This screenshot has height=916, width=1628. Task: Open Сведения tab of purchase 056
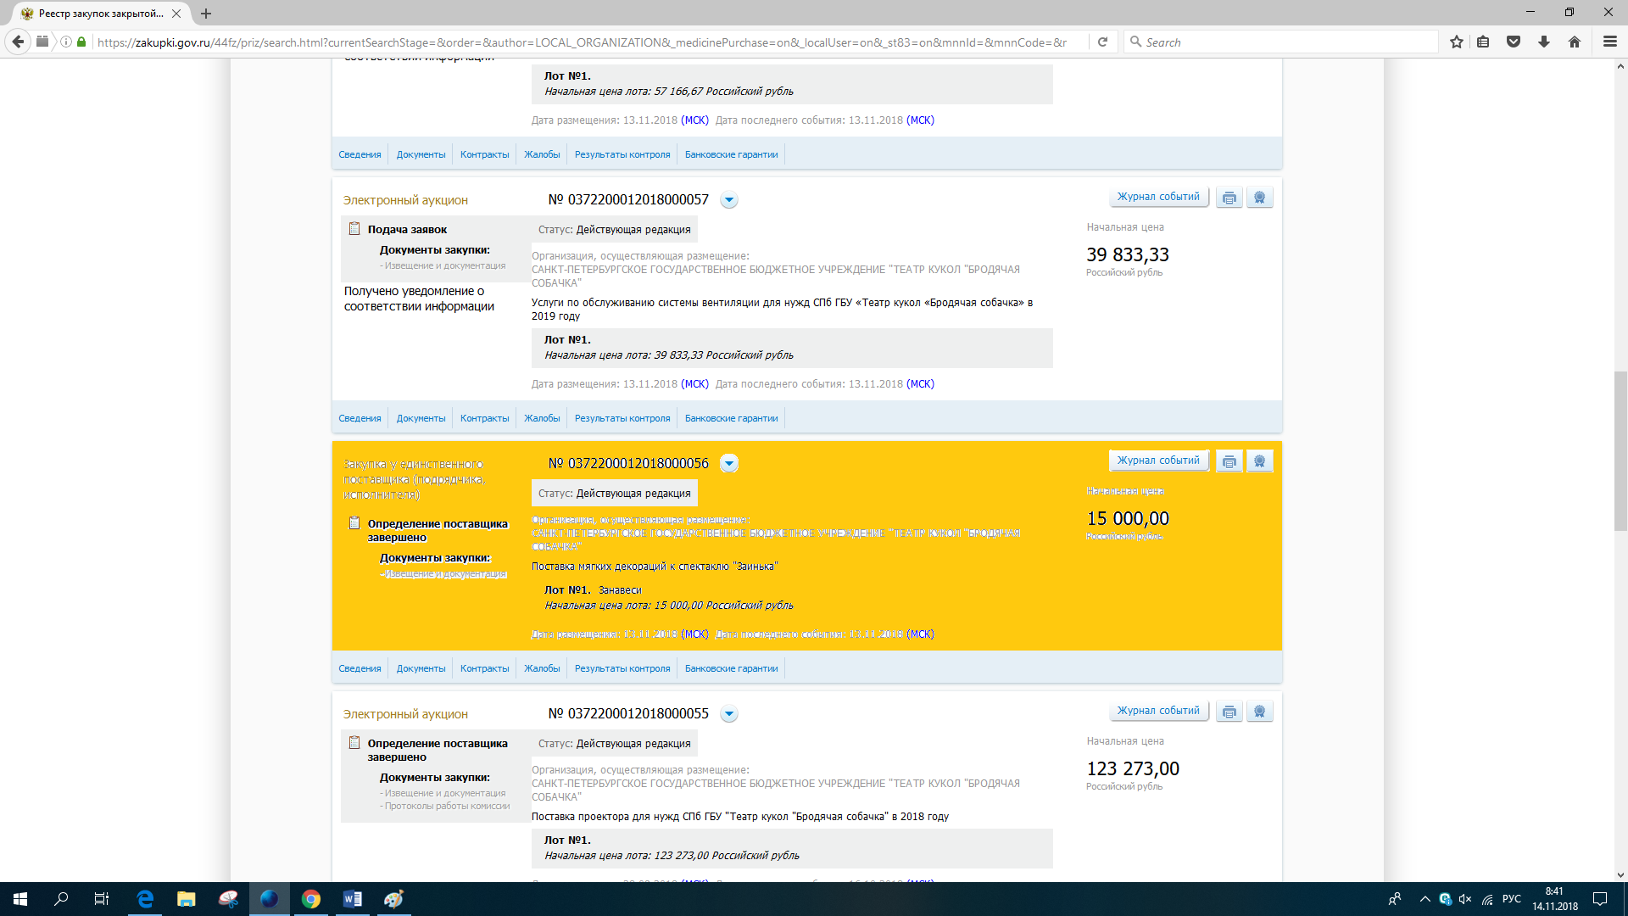[x=360, y=668]
